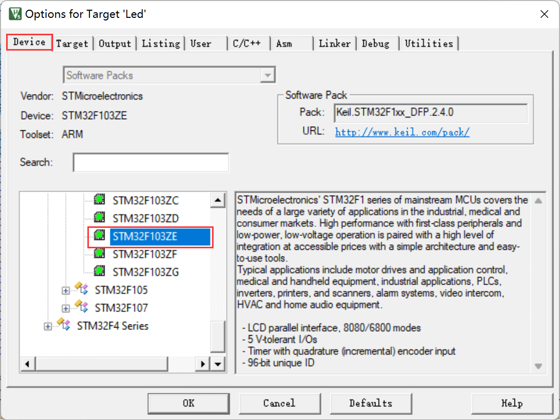
Task: Click the STM32F4 Series folder icon
Action: (x=64, y=325)
